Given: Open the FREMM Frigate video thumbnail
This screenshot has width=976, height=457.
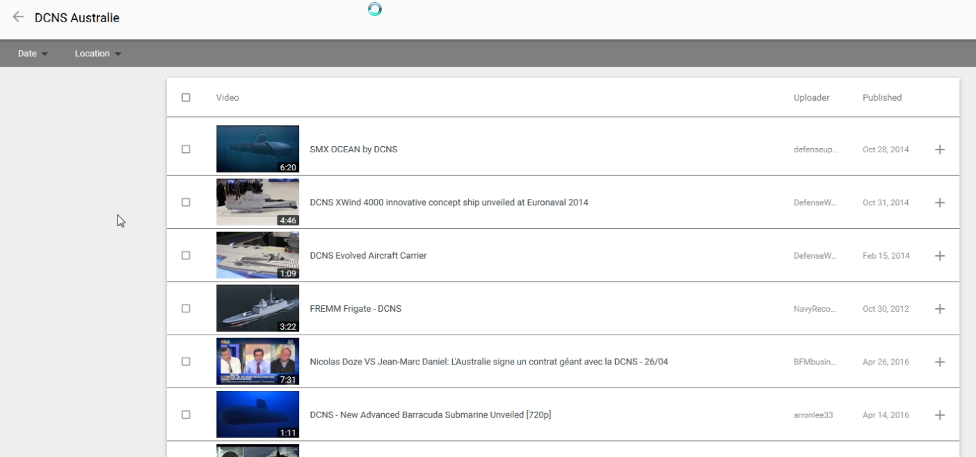Looking at the screenshot, I should 257,308.
